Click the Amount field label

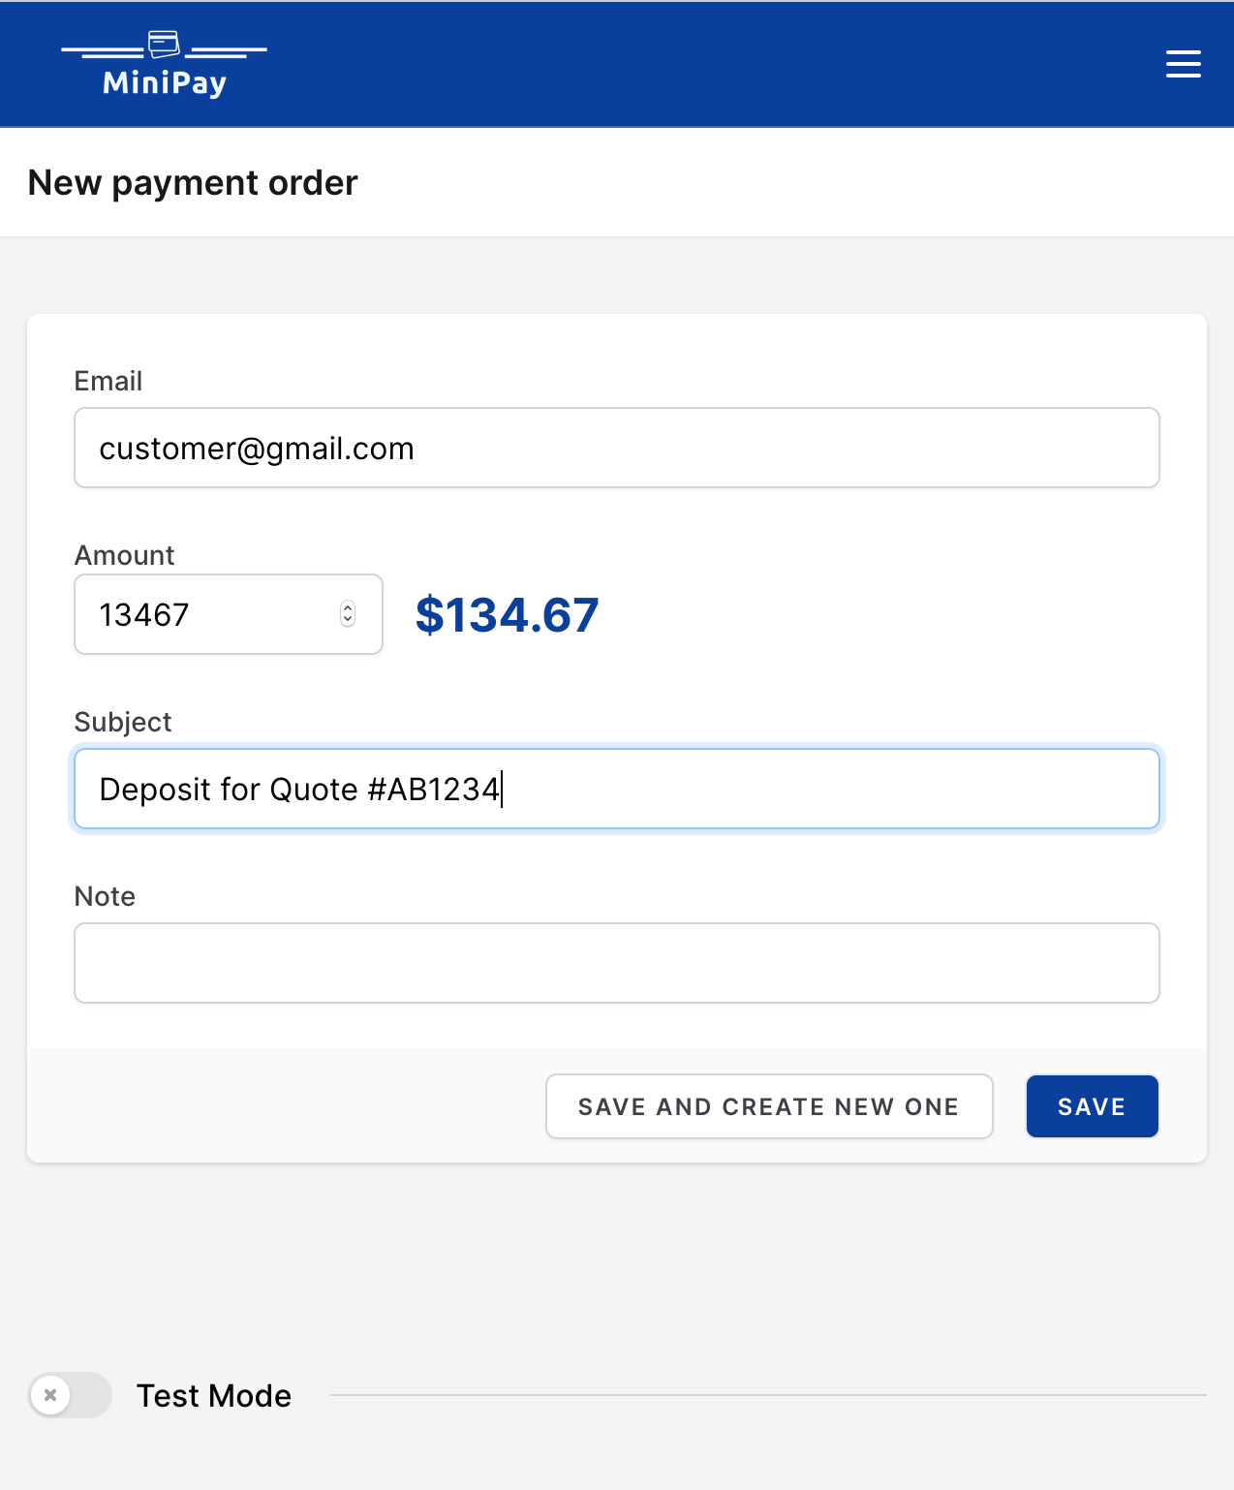125,555
